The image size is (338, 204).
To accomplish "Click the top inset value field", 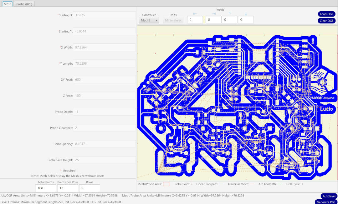I will pos(230,20).
